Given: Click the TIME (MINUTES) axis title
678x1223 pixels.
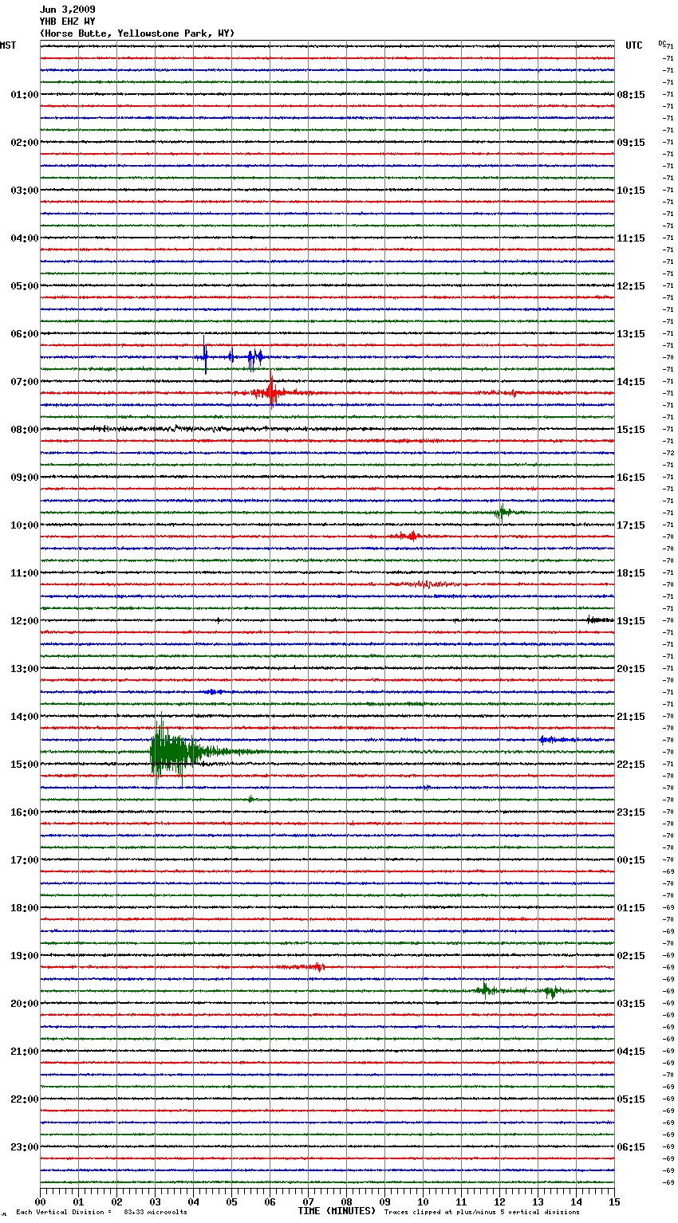Looking at the screenshot, I should (337, 1211).
